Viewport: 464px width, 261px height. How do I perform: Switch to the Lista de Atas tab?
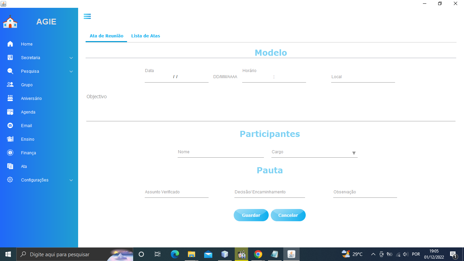145,35
